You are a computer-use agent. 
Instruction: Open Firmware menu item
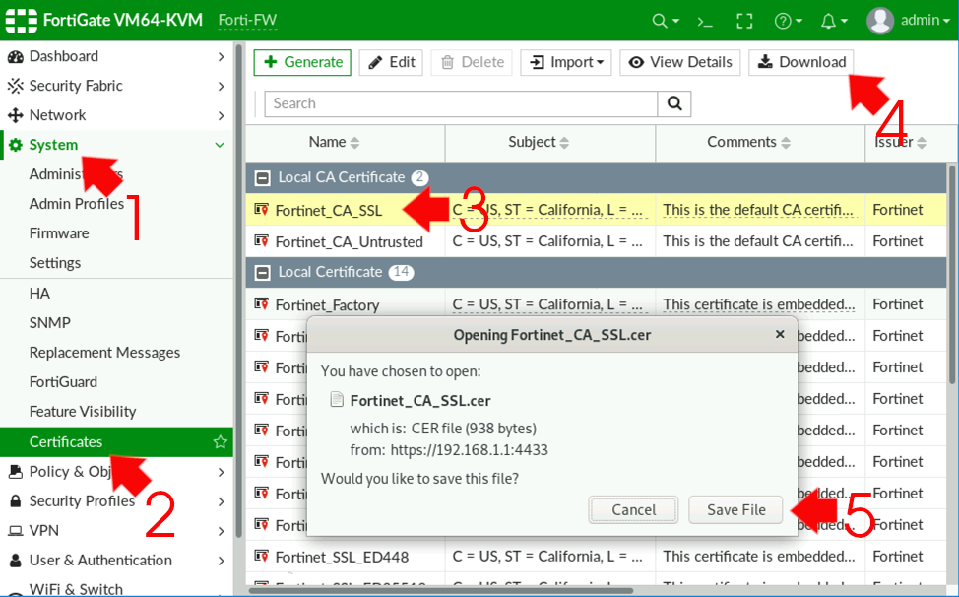click(x=59, y=233)
